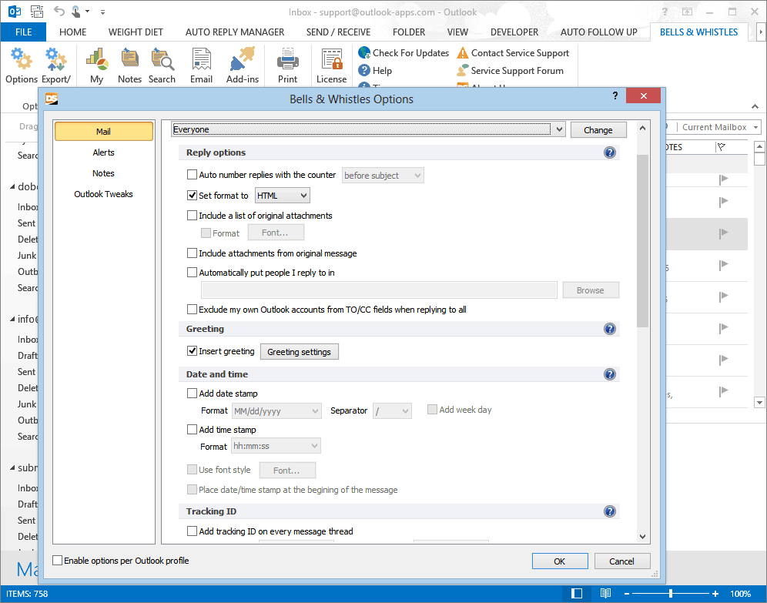Open the hh:mm:ss time format dropdown

pos(276,446)
